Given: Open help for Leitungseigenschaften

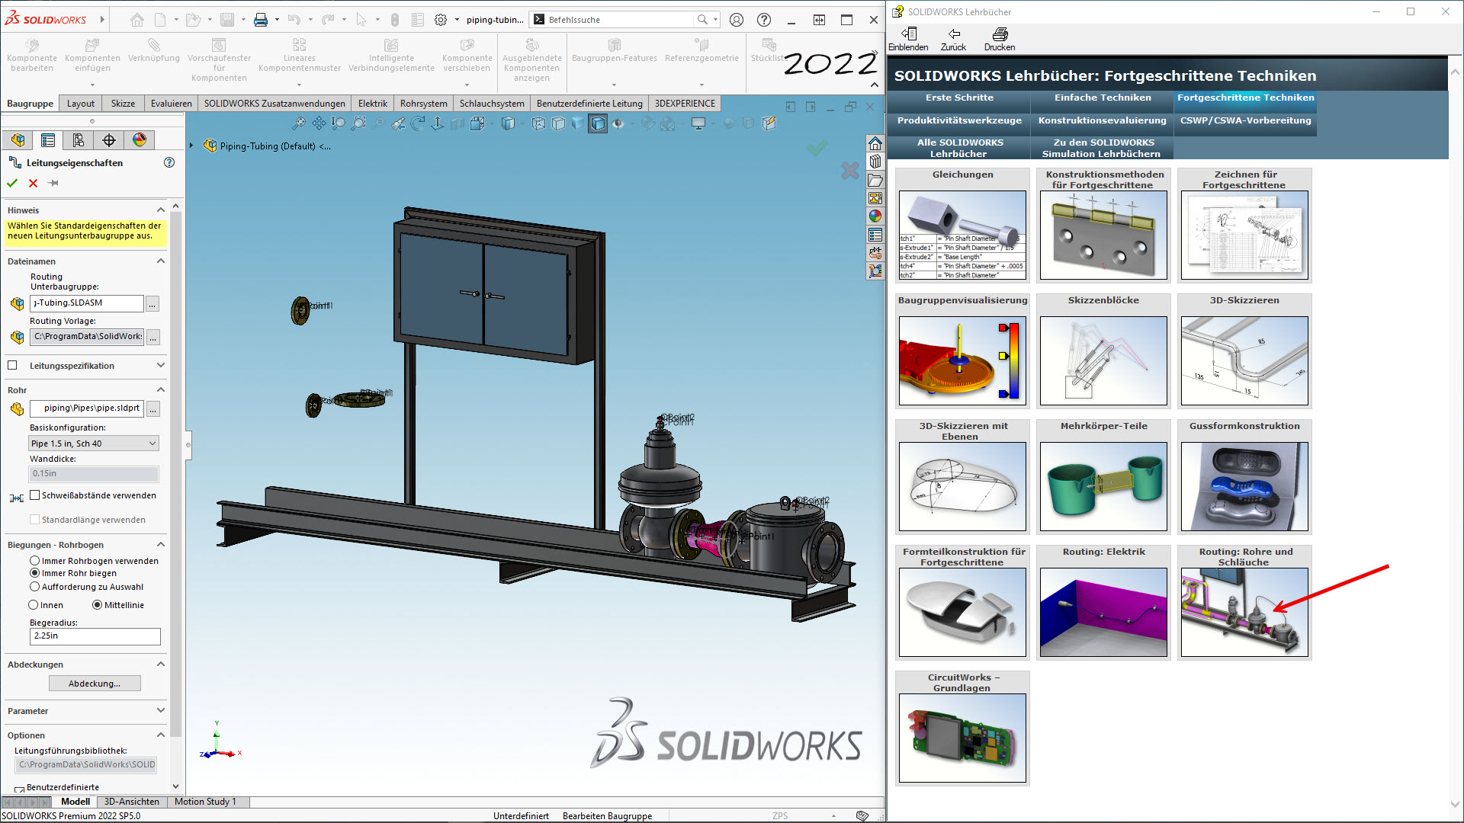Looking at the screenshot, I should click(169, 162).
